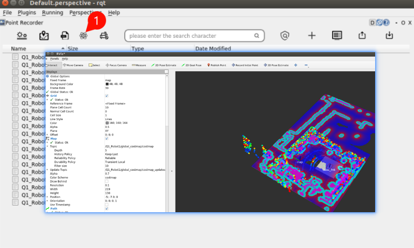This screenshot has height=248, width=414.
Task: Click the shield icon beside the search box
Action: [x=285, y=35]
